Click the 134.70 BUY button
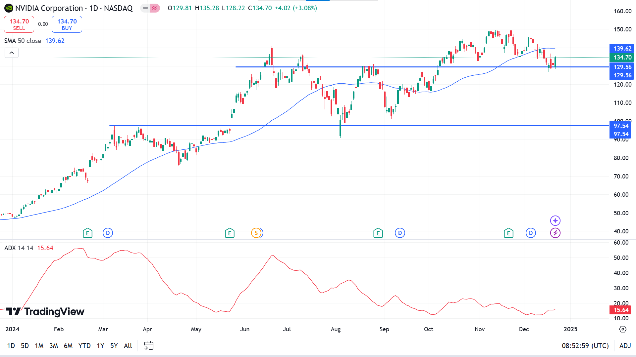This screenshot has height=357, width=636. [67, 24]
